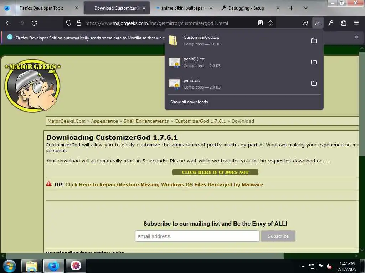This screenshot has height=273, width=365.
Task: Click the network tray icon
Action: click(x=312, y=266)
